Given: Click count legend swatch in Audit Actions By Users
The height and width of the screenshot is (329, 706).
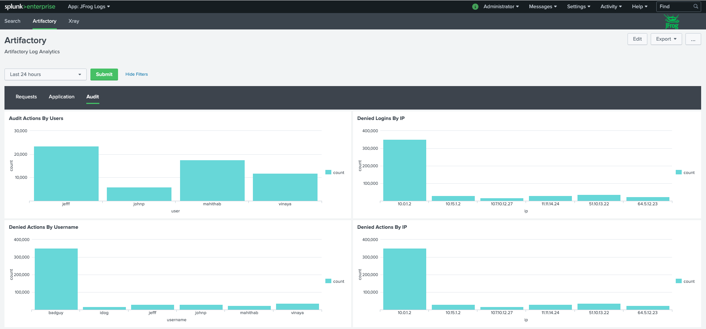Looking at the screenshot, I should click(328, 172).
